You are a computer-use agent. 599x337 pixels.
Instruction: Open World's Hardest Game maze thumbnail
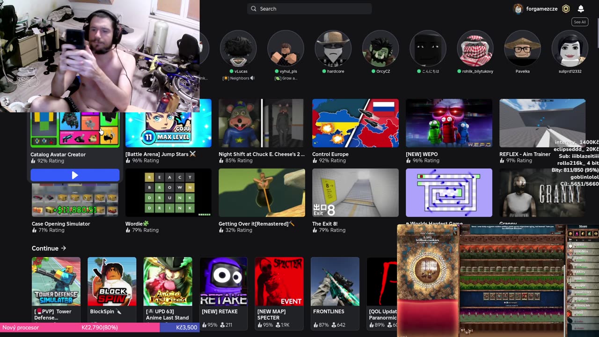tap(449, 192)
